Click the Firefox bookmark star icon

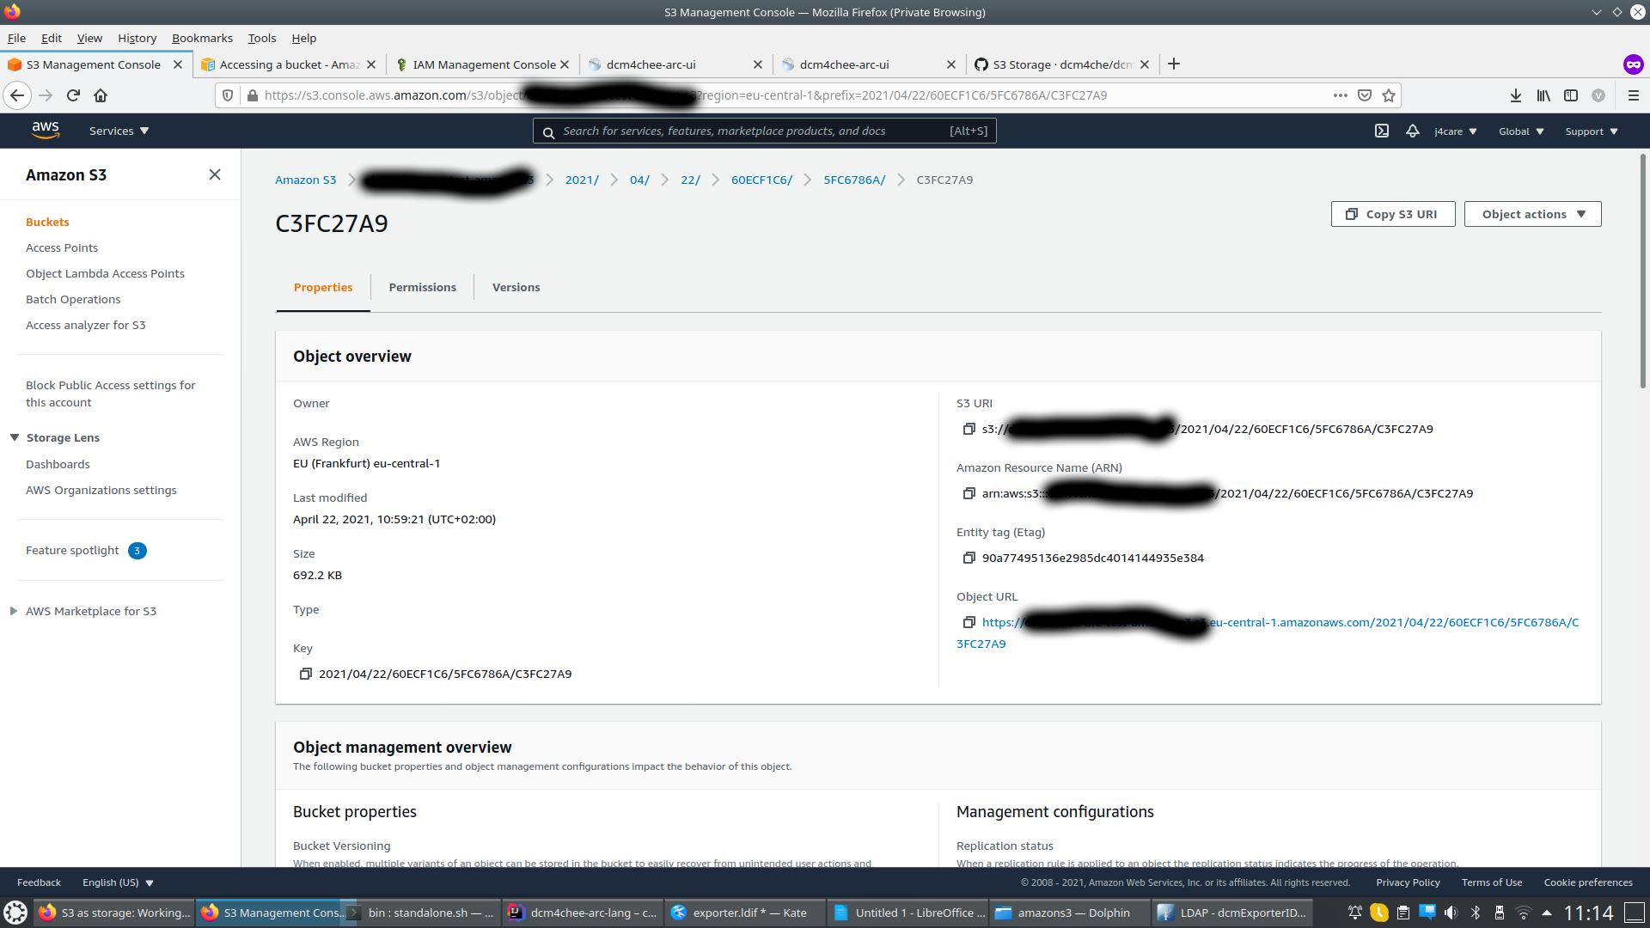pos(1389,95)
